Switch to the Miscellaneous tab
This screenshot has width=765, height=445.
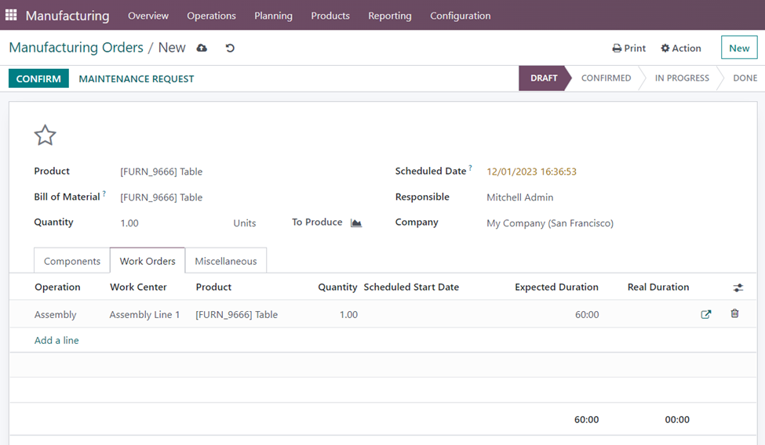[x=226, y=261]
